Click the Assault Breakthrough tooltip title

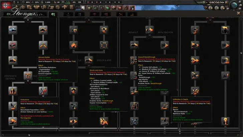[x=147, y=57]
